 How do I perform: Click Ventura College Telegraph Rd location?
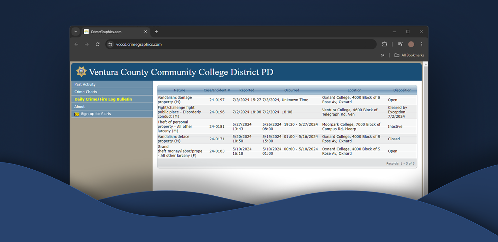(350, 112)
